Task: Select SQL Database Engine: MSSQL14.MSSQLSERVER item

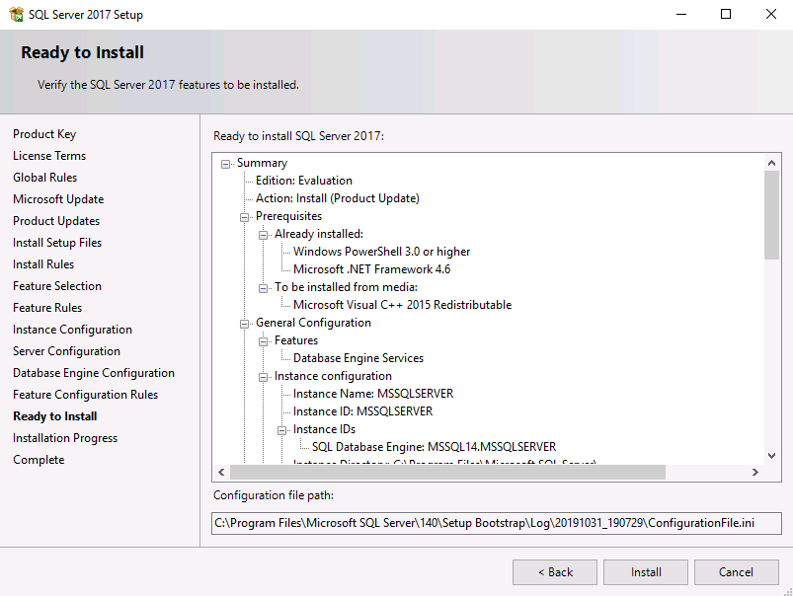Action: pos(434,447)
